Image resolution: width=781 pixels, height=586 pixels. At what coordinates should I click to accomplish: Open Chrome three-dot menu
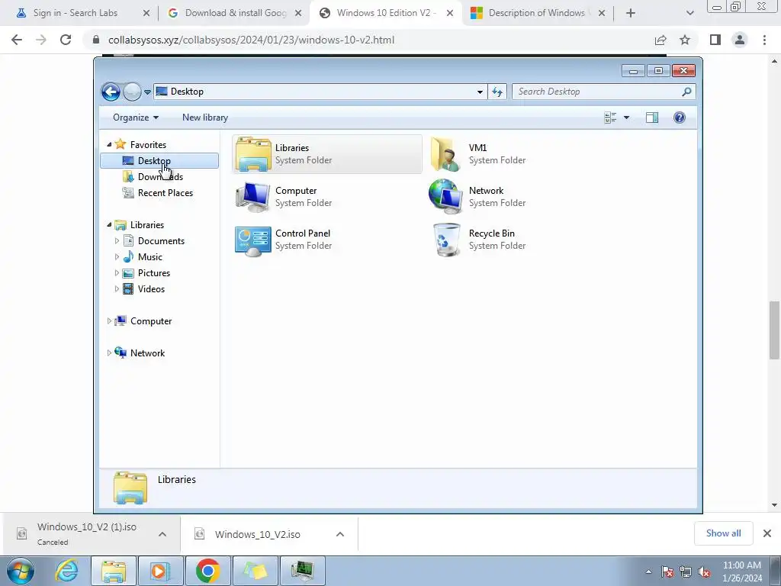click(x=764, y=40)
